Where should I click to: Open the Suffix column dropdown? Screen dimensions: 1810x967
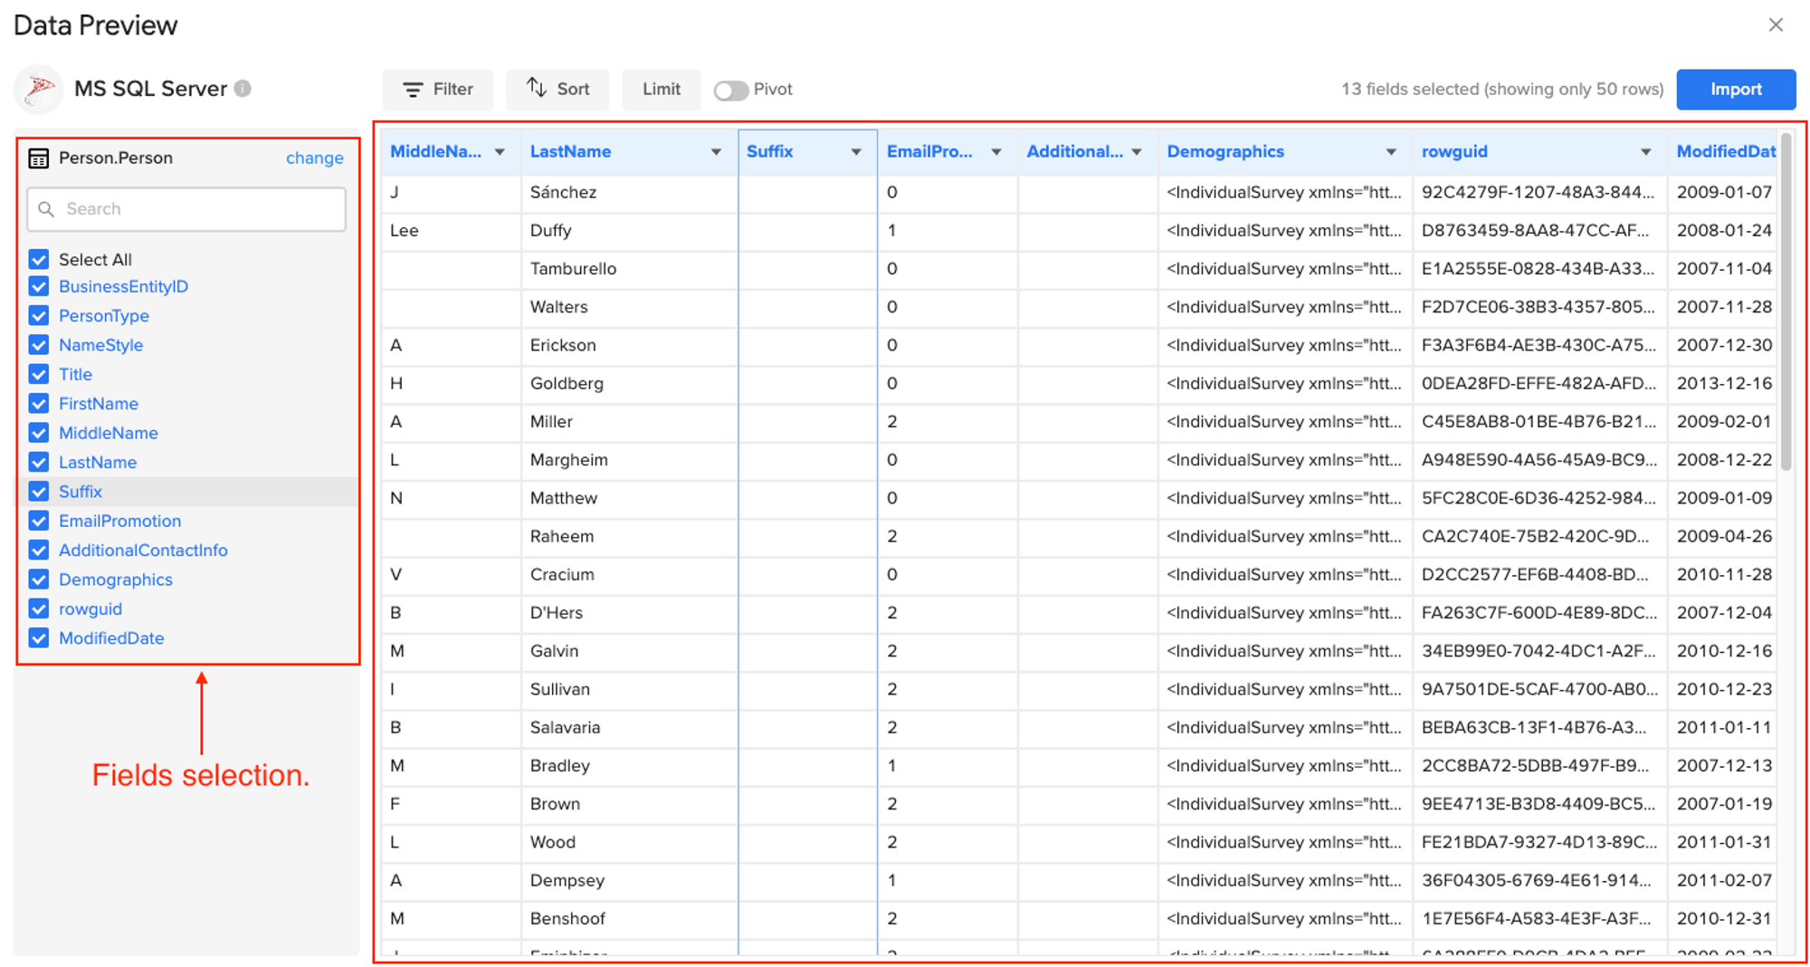click(856, 151)
